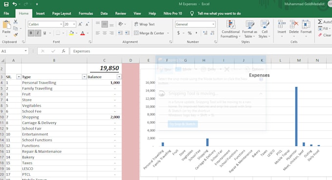The image size is (332, 180).
Task: Increase the cell indent
Action: tap(127, 33)
